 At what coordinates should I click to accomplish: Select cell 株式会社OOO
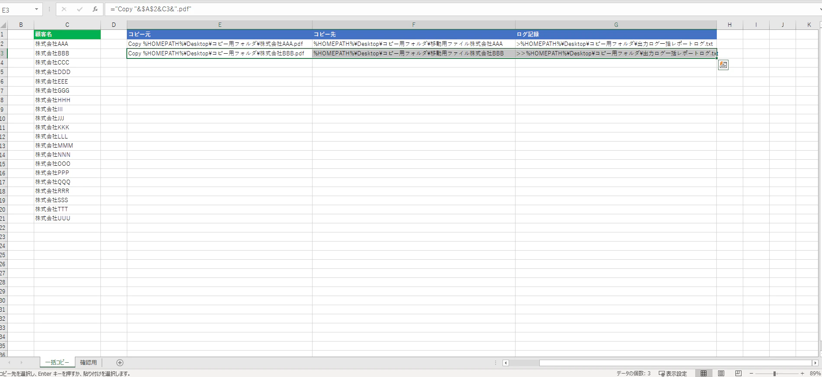point(67,164)
